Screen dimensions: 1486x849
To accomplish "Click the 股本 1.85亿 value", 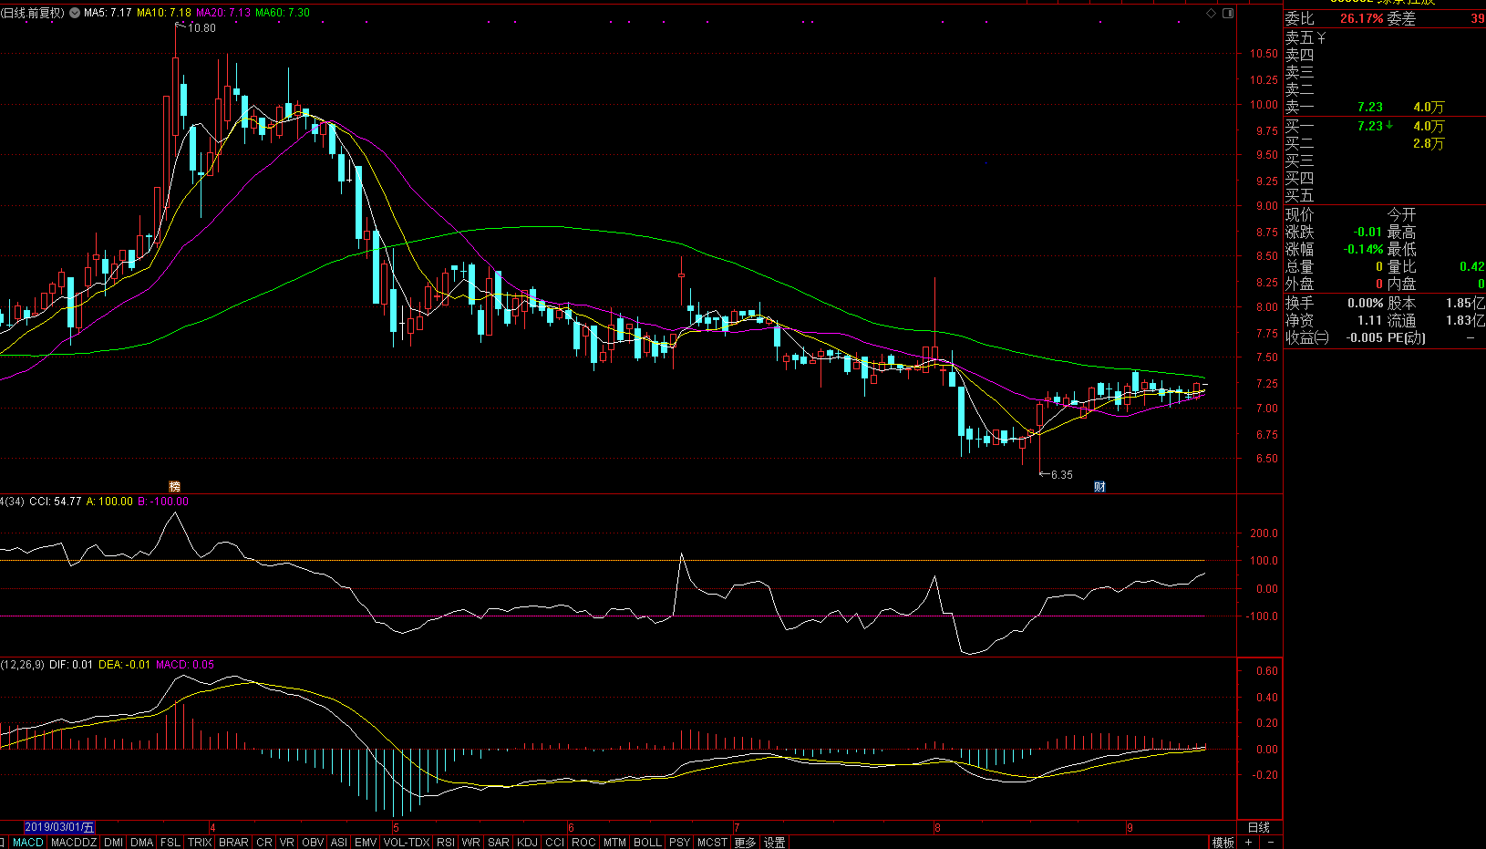I will click(1465, 303).
